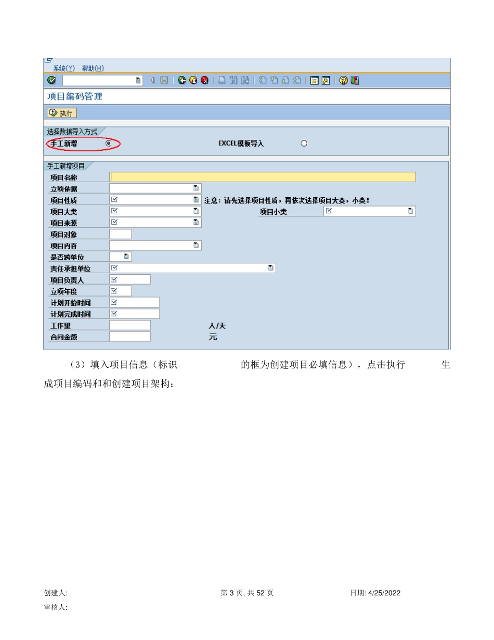
Task: Open the 项目内容 dropdown list
Action: click(x=196, y=245)
